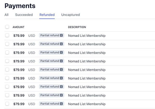Screen dimensions: 155x109
Task: Click info icon in fourth row's refund badge
Action: (x=61, y=61)
